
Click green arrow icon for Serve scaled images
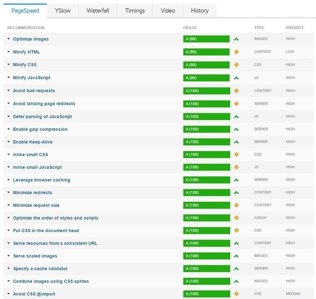(x=236, y=256)
